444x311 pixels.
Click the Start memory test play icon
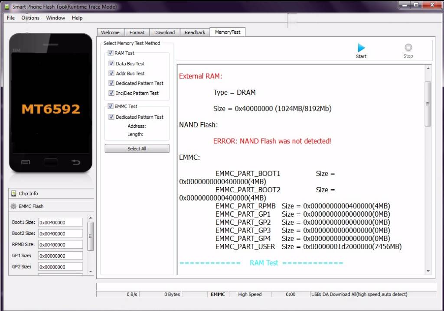coord(361,48)
